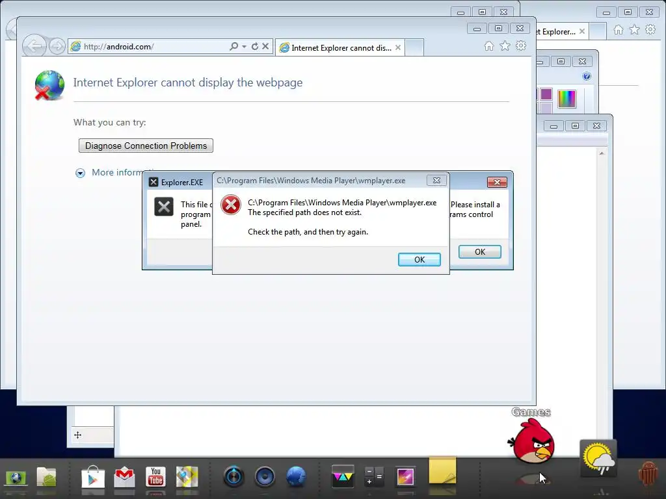Refresh the android.com page
The image size is (666, 499).
click(x=255, y=46)
